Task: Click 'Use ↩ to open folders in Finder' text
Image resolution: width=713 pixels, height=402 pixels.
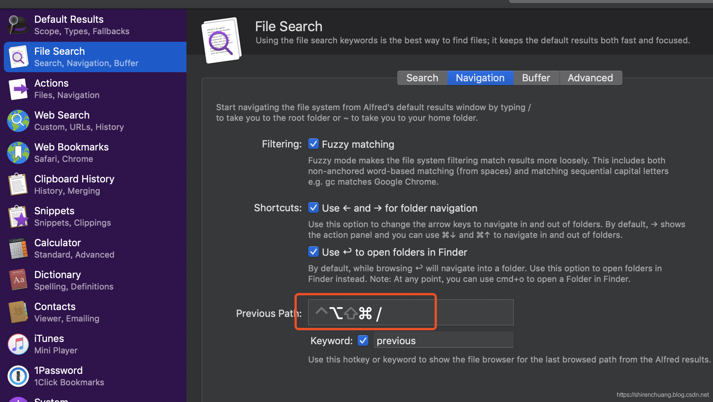Action: click(x=395, y=252)
